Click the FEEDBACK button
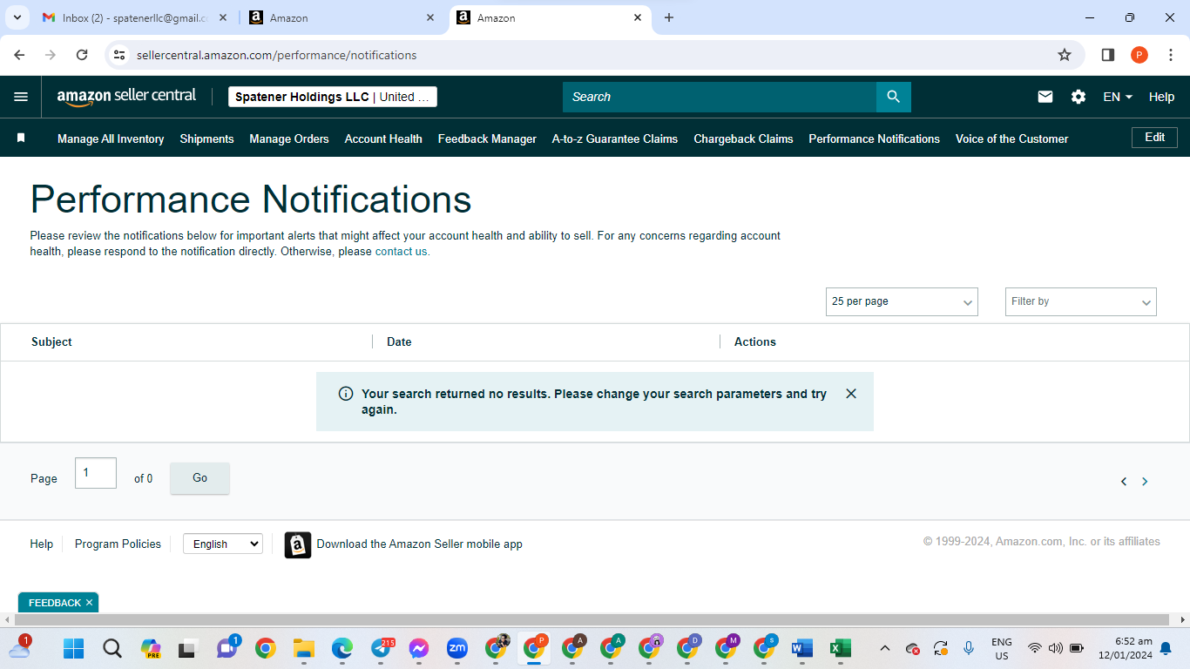 (54, 603)
